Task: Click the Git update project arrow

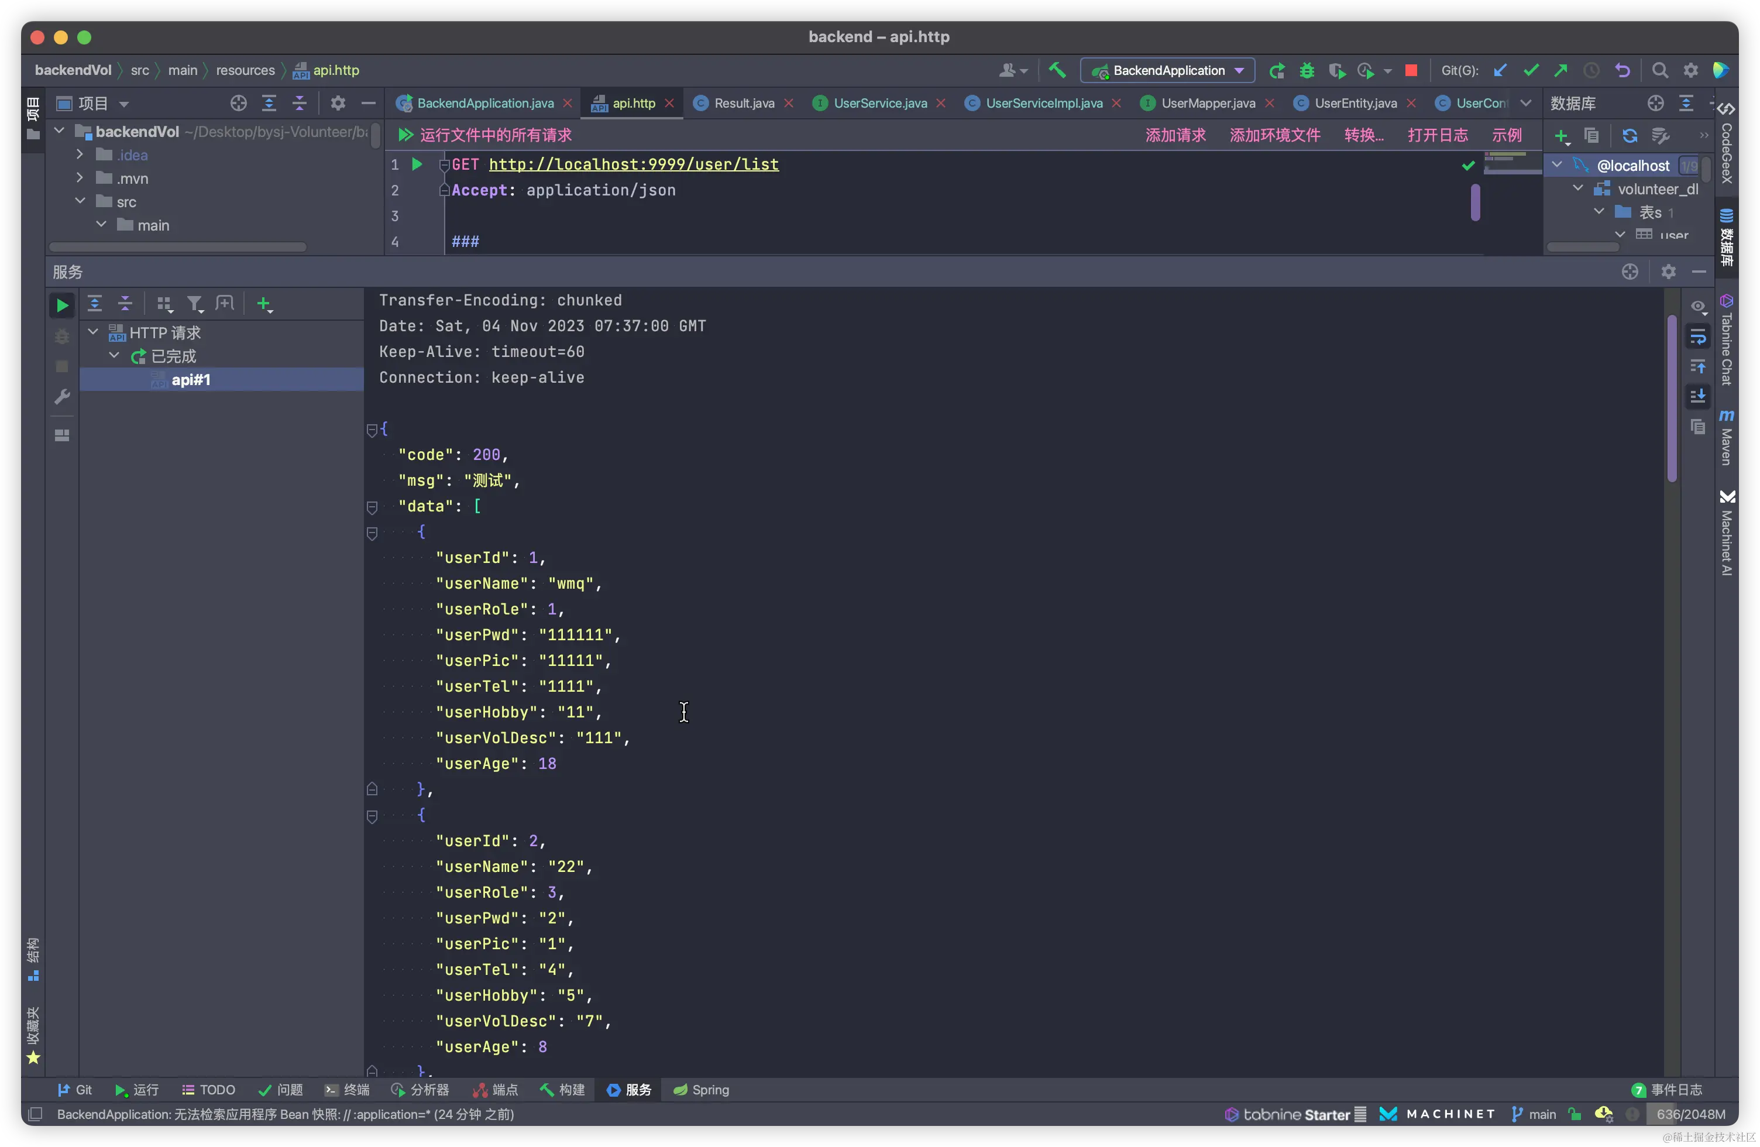Action: pos(1500,70)
